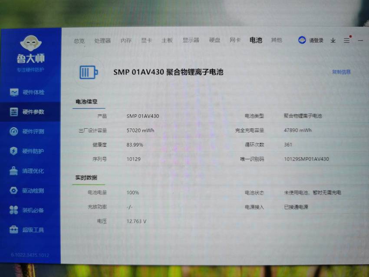Open 清理优化 cleanup broom icon
The width and height of the screenshot is (369, 277).
(13, 171)
